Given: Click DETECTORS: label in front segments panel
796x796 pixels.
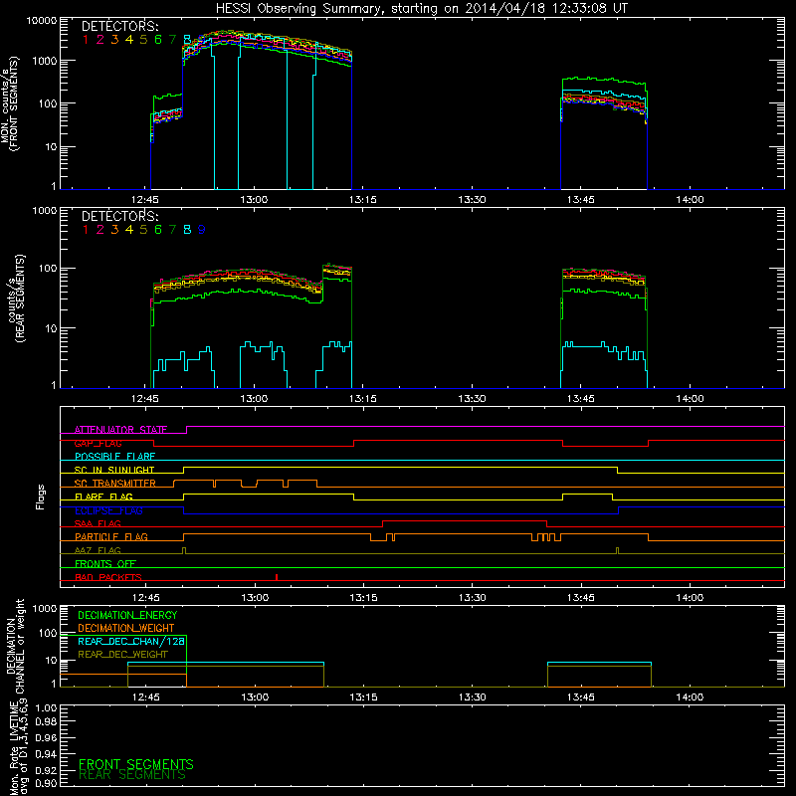Looking at the screenshot, I should tap(119, 27).
